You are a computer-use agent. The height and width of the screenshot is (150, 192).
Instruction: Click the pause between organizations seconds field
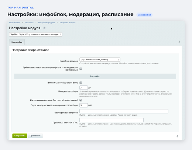[x=83, y=105]
